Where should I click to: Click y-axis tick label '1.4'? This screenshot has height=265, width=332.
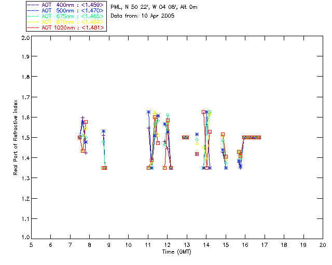(x=25, y=158)
